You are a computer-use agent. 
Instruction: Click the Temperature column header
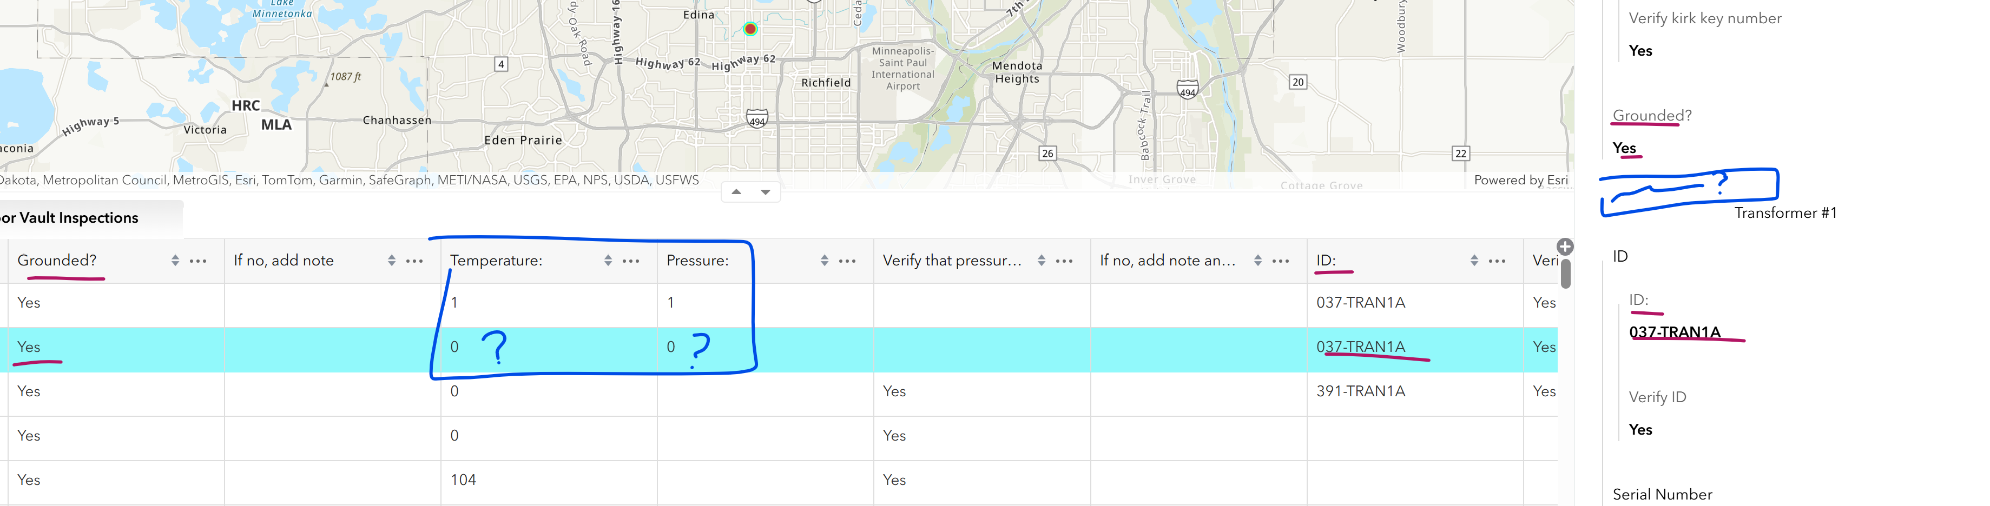coord(496,261)
